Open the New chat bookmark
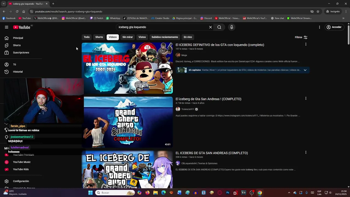The image size is (350, 197). 277,18
